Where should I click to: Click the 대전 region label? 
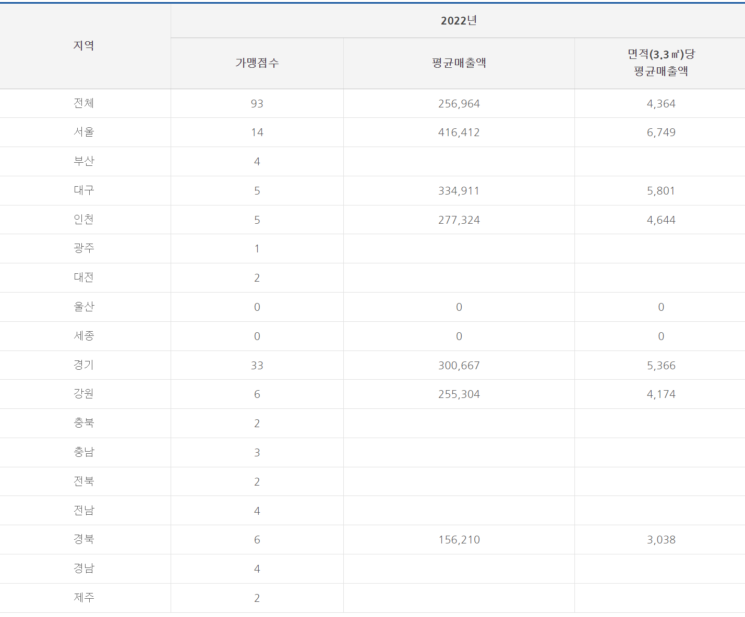pos(84,277)
